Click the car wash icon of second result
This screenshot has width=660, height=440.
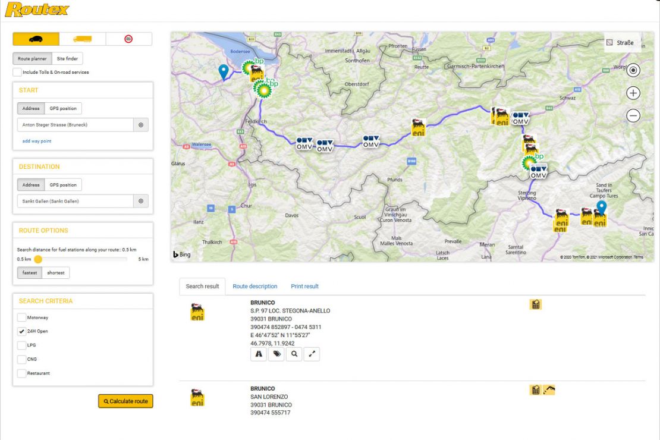click(x=549, y=390)
